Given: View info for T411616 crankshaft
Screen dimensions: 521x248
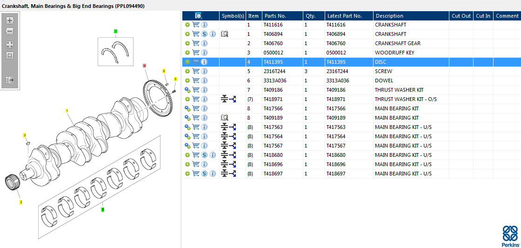Looking at the screenshot, I should (x=204, y=25).
